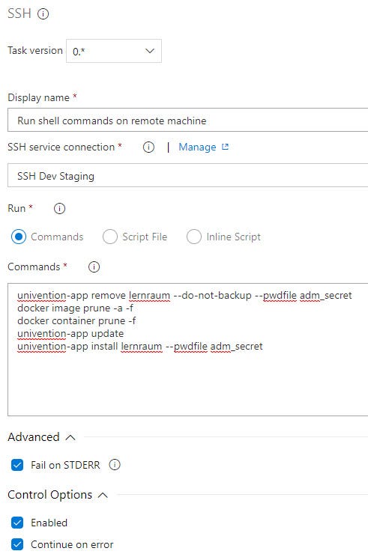The height and width of the screenshot is (560, 368).
Task: Click inside the Commands text area
Action: (x=188, y=350)
